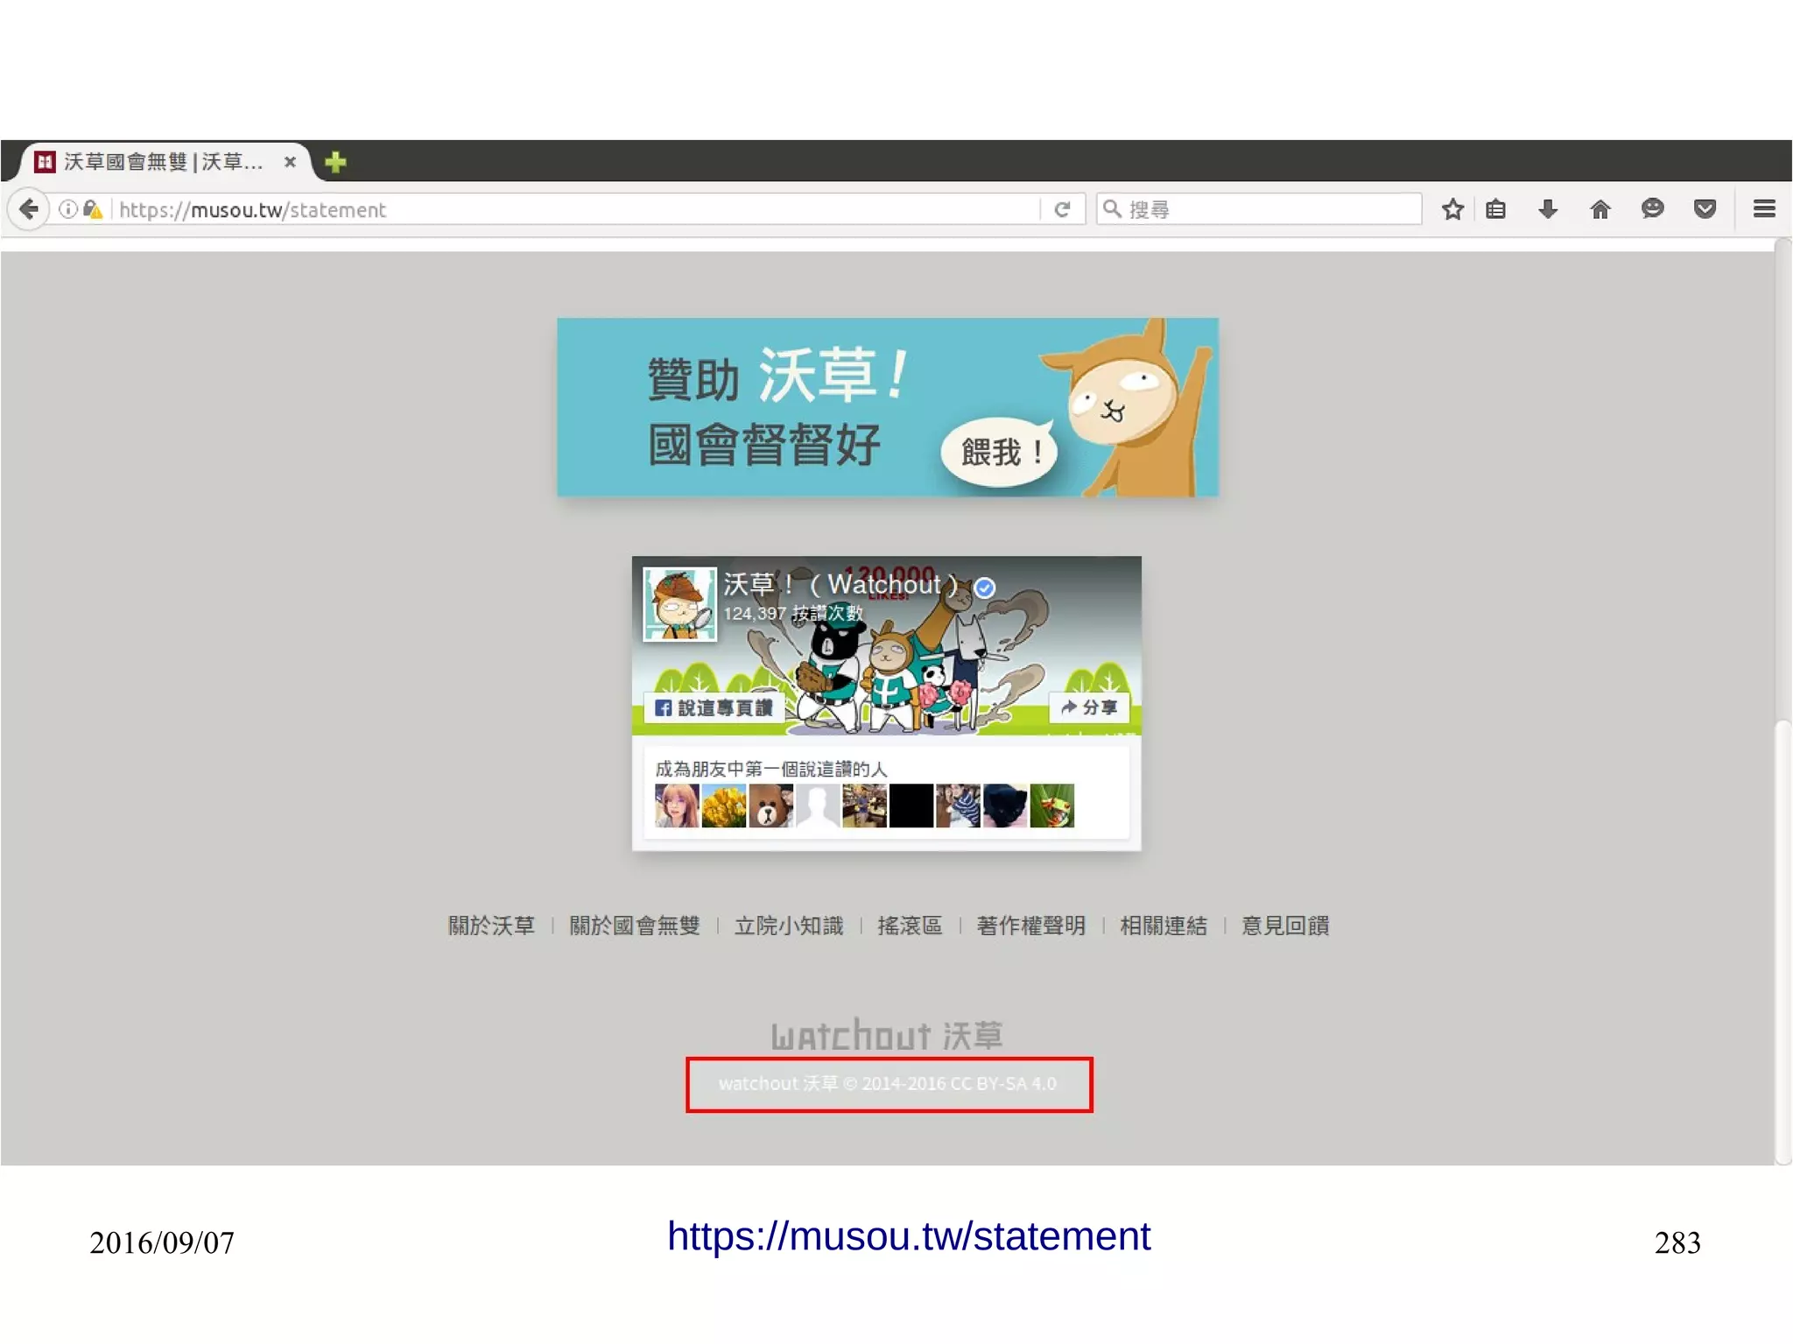Click the Facebook verified badge icon

tap(985, 588)
